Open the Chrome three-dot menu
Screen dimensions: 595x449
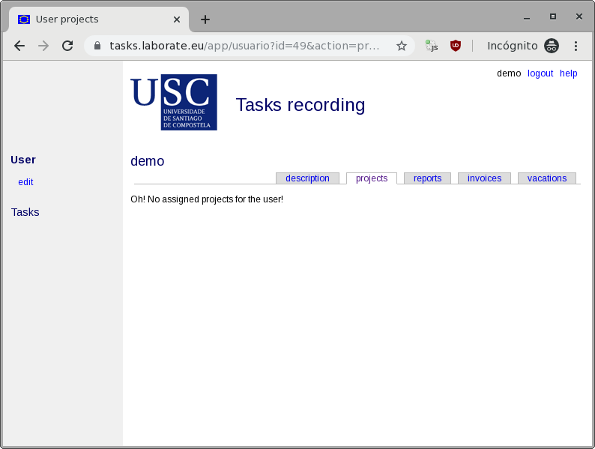[576, 46]
